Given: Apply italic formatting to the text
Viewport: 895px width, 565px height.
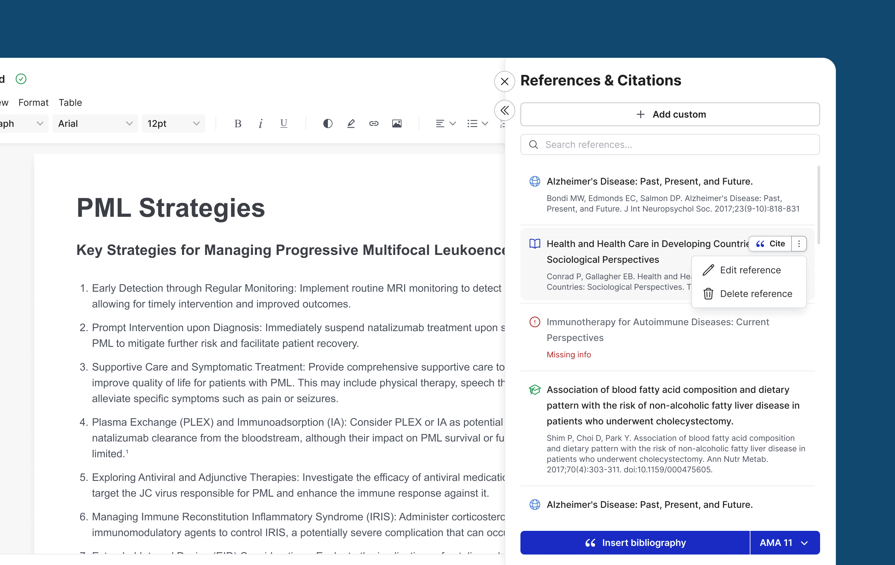Looking at the screenshot, I should [261, 124].
